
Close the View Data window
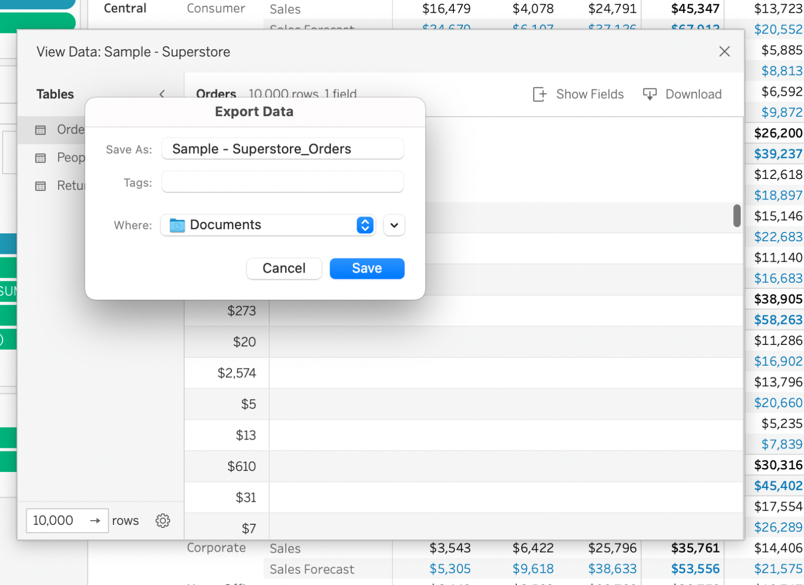(724, 51)
